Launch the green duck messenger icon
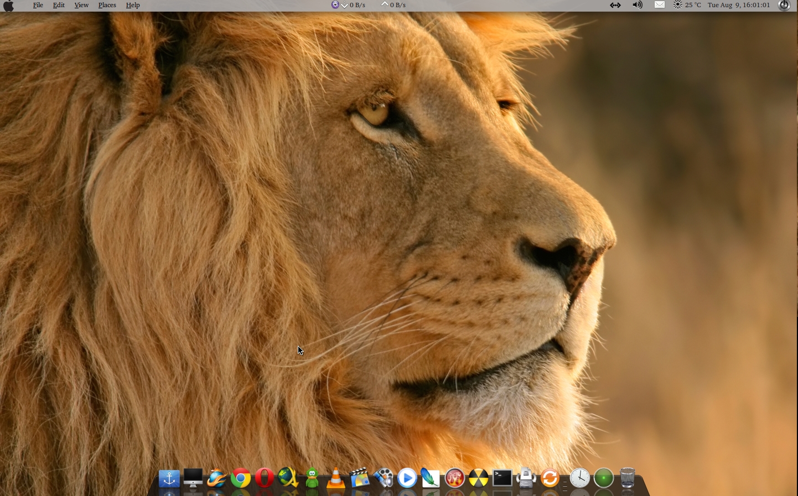The image size is (798, 496). click(x=312, y=478)
